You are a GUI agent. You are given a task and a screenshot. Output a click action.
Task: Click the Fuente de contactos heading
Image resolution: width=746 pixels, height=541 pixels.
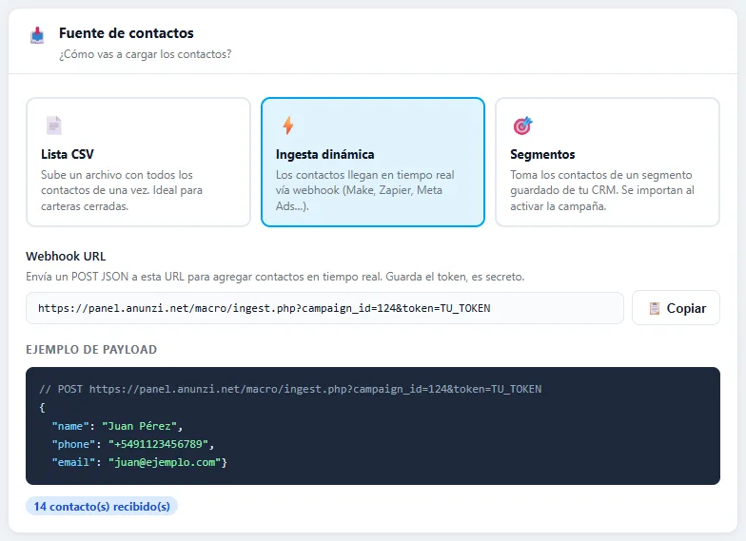[x=126, y=33]
